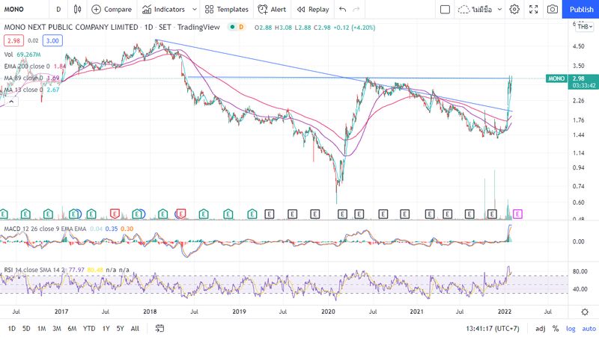Open the candlestick chart style menu

77,9
